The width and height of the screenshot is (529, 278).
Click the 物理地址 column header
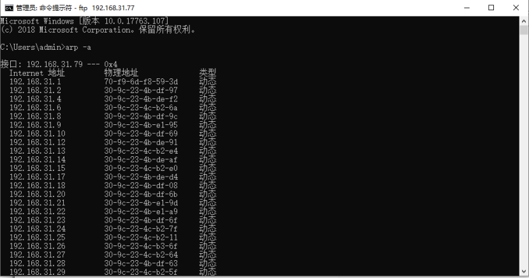(121, 73)
